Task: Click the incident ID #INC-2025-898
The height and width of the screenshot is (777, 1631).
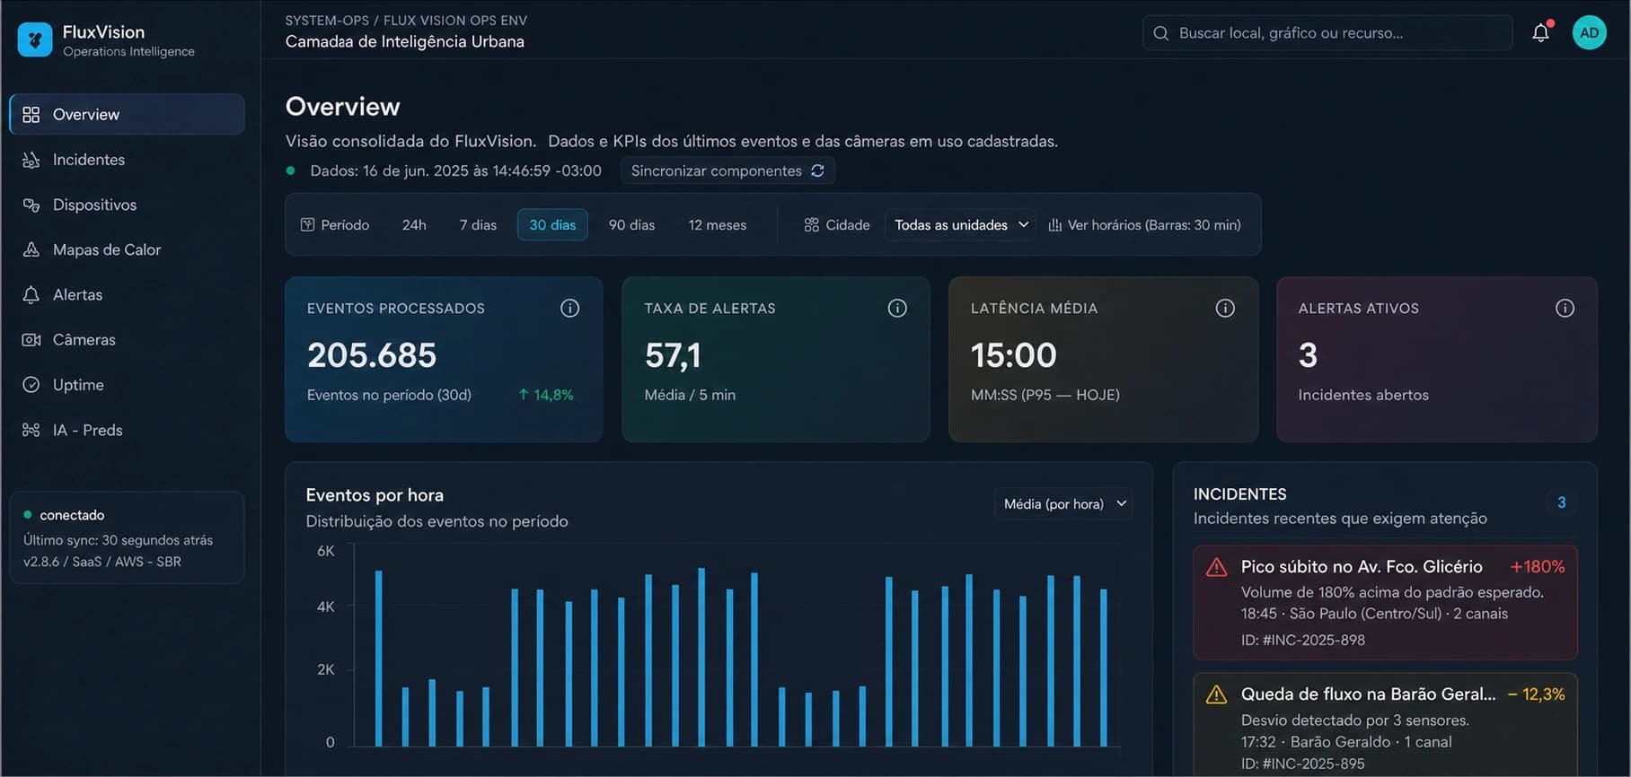Action: 1303,640
